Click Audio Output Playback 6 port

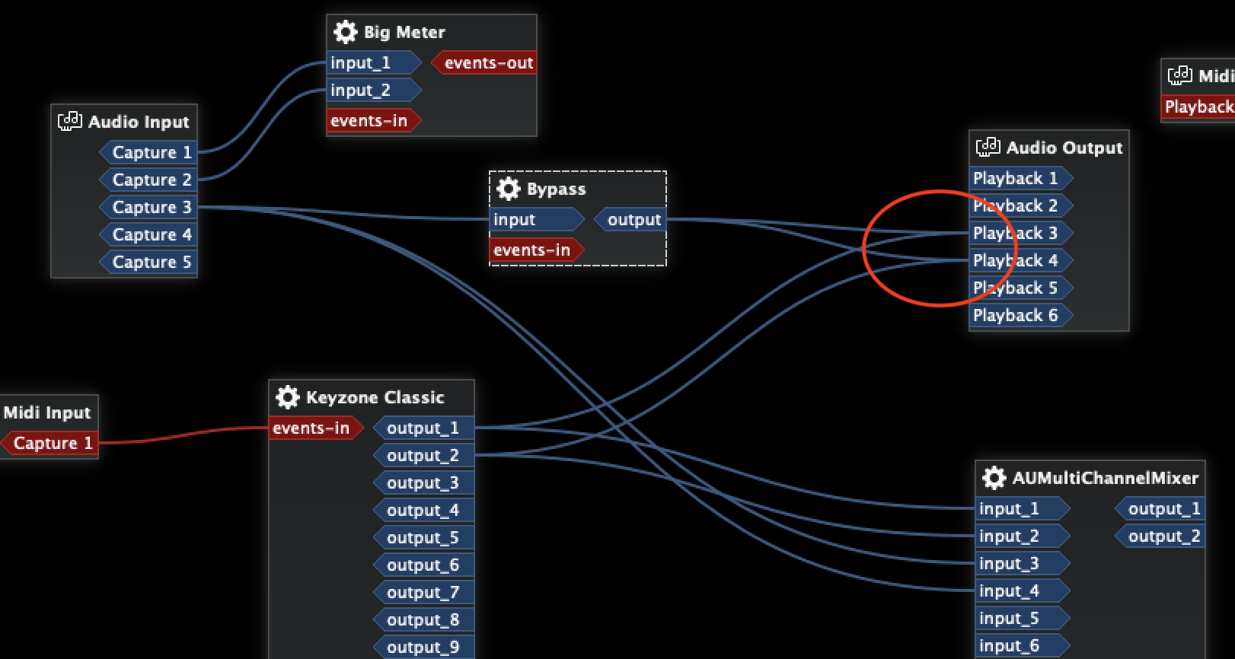point(1021,315)
